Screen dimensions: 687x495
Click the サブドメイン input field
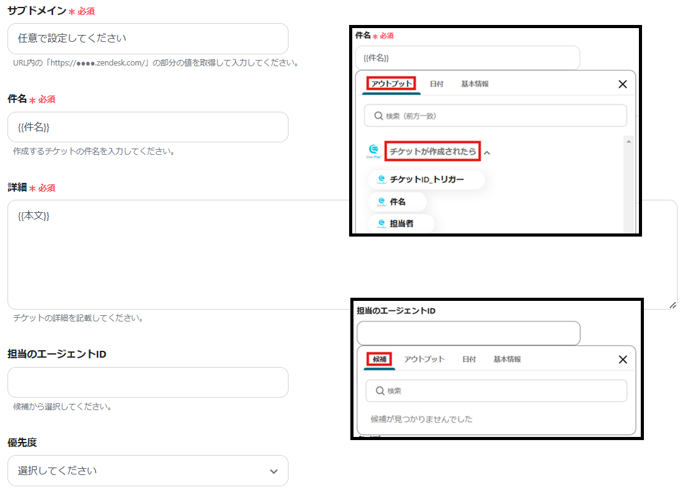(x=148, y=39)
